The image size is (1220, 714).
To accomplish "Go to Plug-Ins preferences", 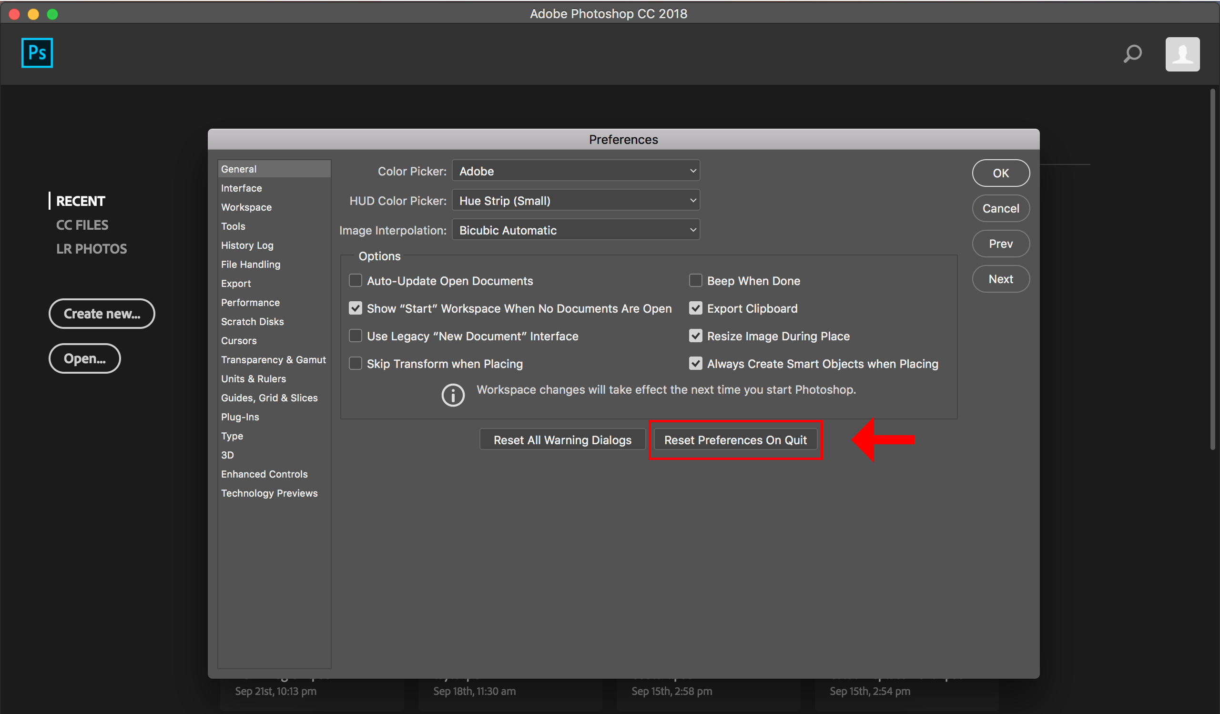I will point(274,417).
